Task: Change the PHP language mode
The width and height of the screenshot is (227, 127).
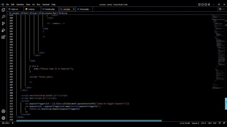Action: [x=215, y=123]
